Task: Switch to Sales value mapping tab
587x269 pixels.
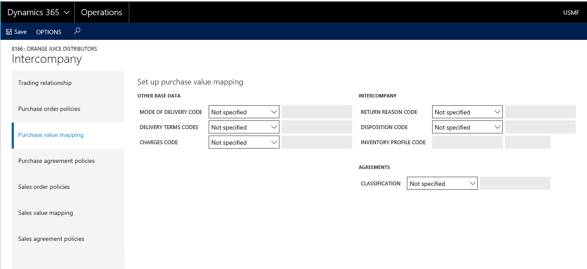Action: tap(46, 213)
